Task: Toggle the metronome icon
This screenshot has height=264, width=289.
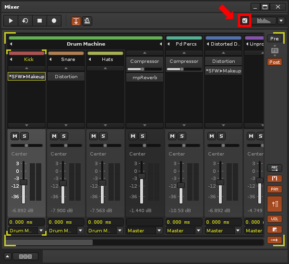Action: (x=87, y=21)
